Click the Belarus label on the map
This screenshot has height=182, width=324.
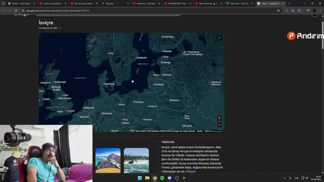coord(174,100)
